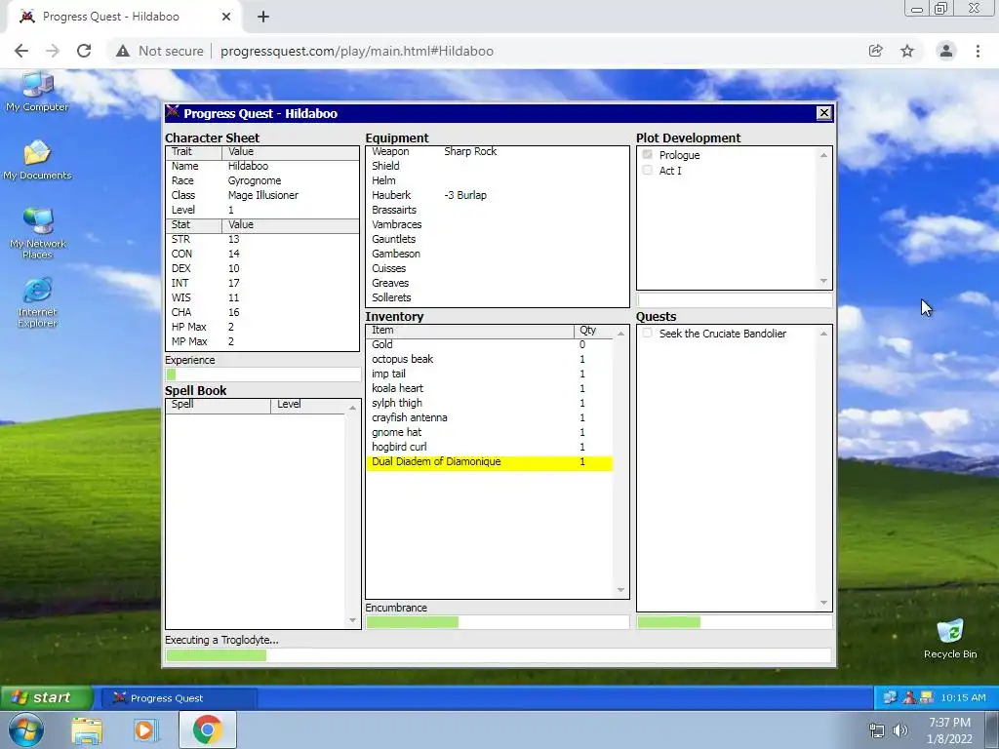Select highlighted Dual Diadem of Diamonique row
Screen dimensions: 999x749
pos(490,462)
